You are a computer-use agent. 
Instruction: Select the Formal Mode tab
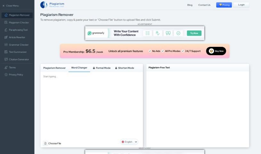[102, 68]
